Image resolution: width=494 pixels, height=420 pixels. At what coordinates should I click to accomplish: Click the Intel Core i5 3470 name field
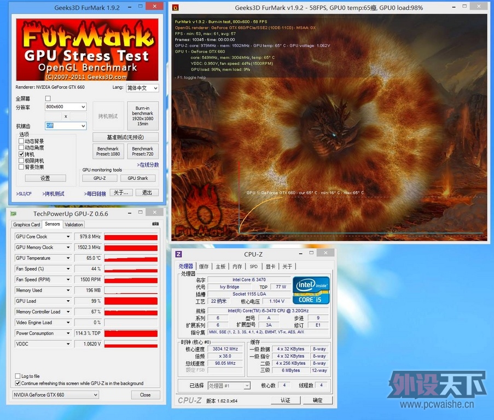[x=249, y=279]
